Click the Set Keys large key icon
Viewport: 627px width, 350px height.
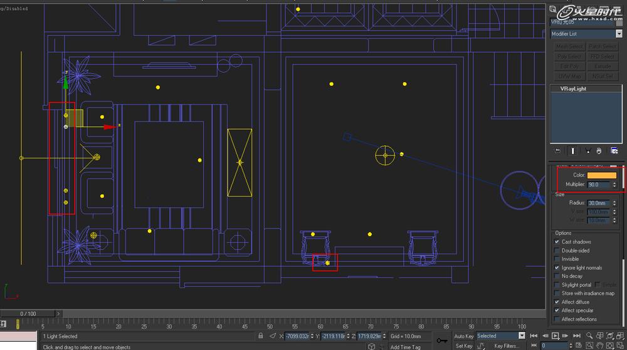pyautogui.click(x=442, y=341)
